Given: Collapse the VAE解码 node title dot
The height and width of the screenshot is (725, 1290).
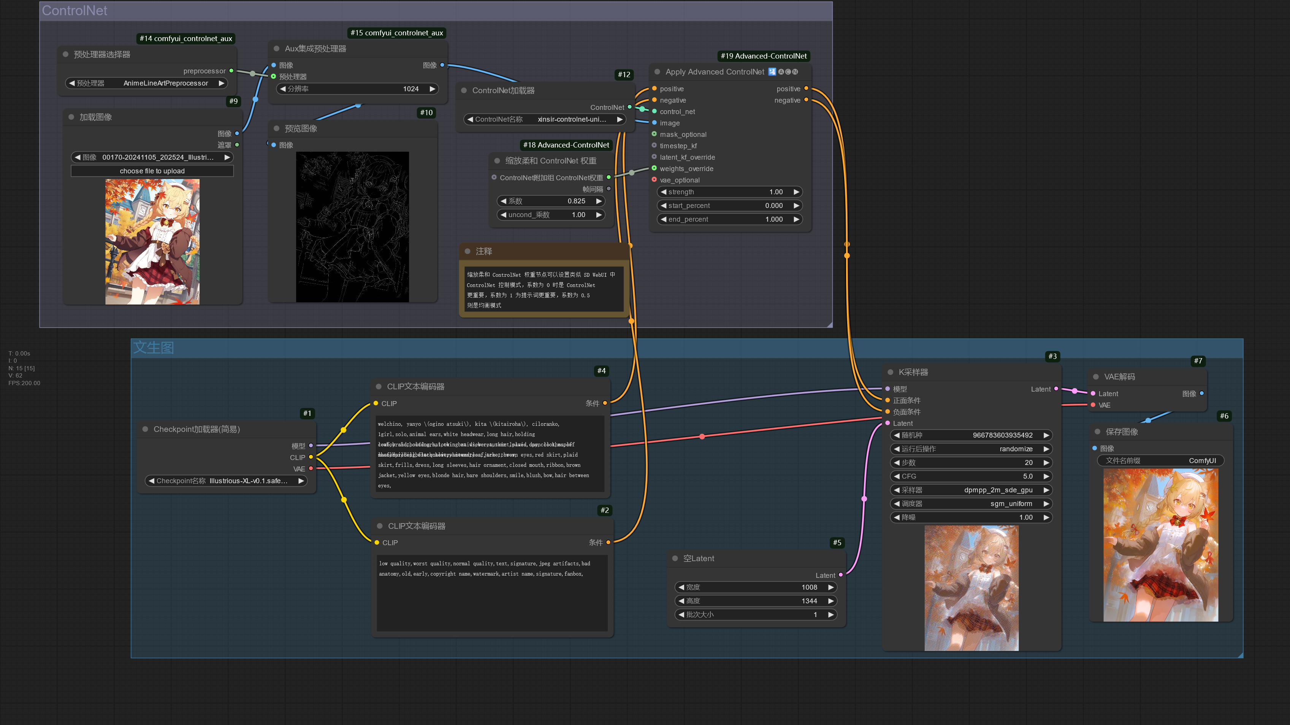Looking at the screenshot, I should click(x=1096, y=377).
